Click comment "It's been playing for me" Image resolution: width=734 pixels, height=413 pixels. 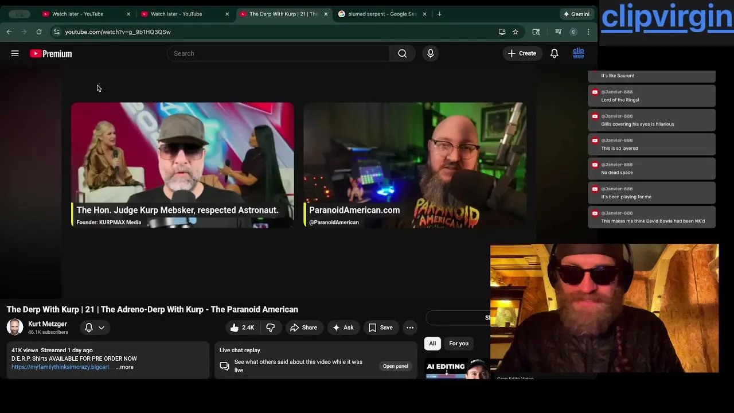click(626, 197)
